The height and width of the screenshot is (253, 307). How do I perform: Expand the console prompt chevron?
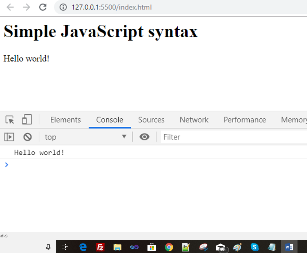pos(6,165)
